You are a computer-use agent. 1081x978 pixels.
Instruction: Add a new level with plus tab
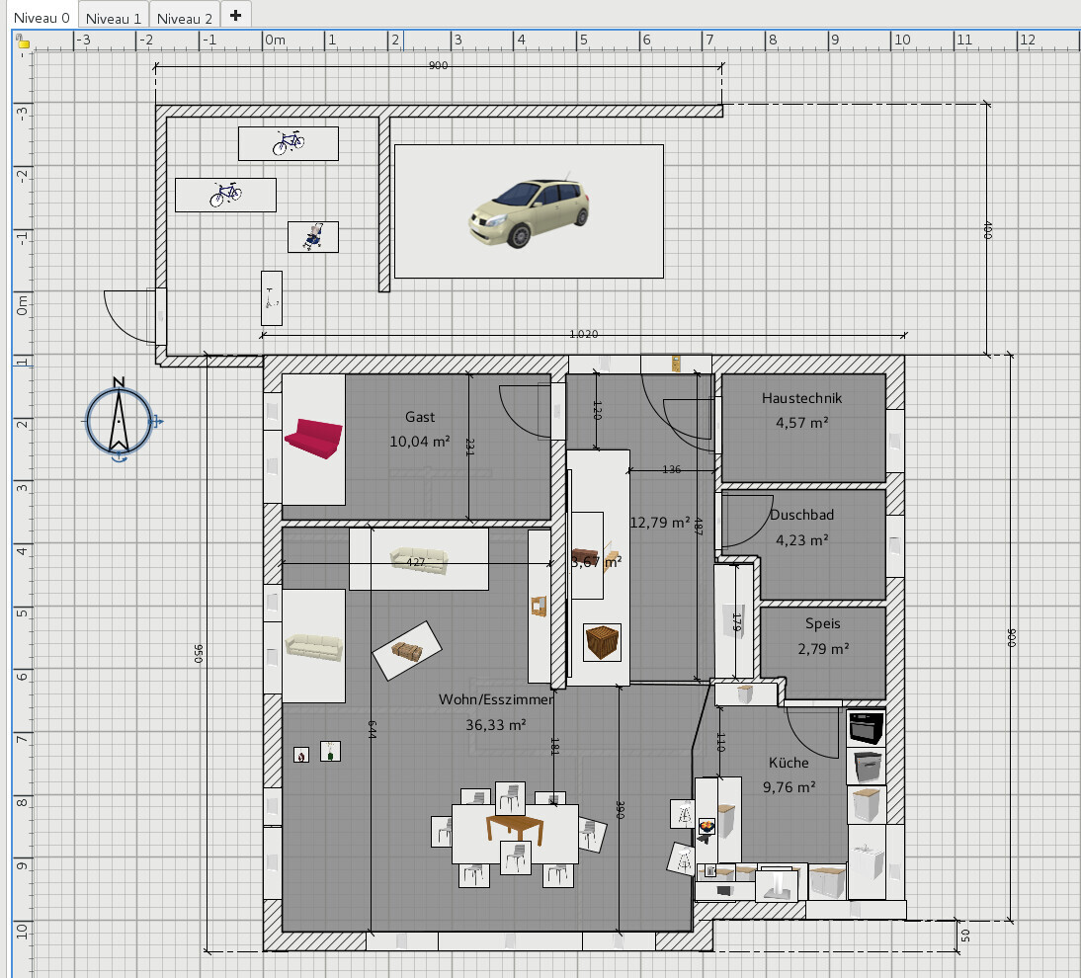click(x=235, y=15)
